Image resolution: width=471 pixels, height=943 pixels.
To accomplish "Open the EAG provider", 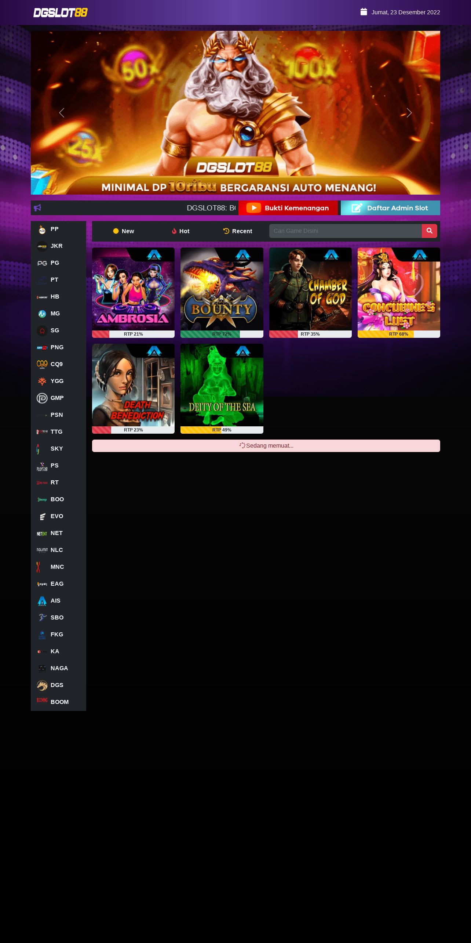I will click(58, 584).
